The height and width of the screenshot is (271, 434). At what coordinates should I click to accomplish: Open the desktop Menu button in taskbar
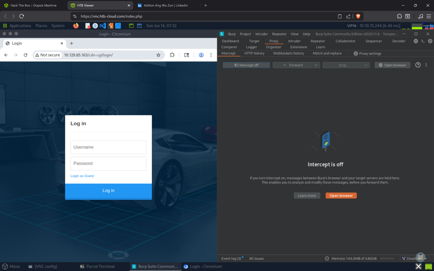click(11, 266)
